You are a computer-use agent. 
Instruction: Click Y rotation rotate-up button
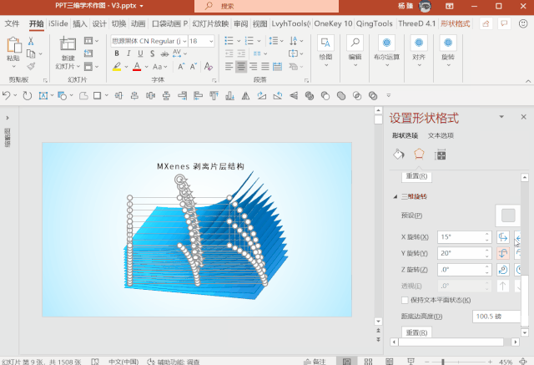coord(503,253)
